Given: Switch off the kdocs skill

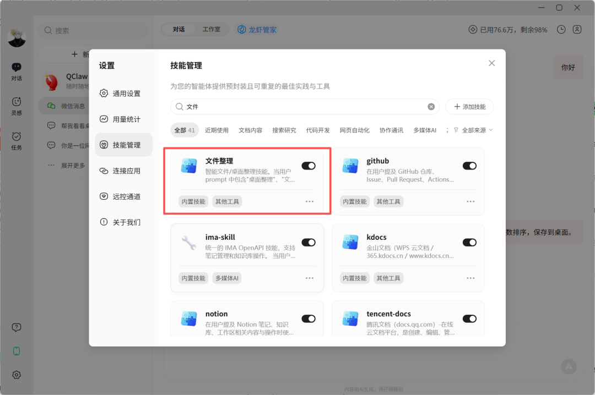Looking at the screenshot, I should coord(469,242).
